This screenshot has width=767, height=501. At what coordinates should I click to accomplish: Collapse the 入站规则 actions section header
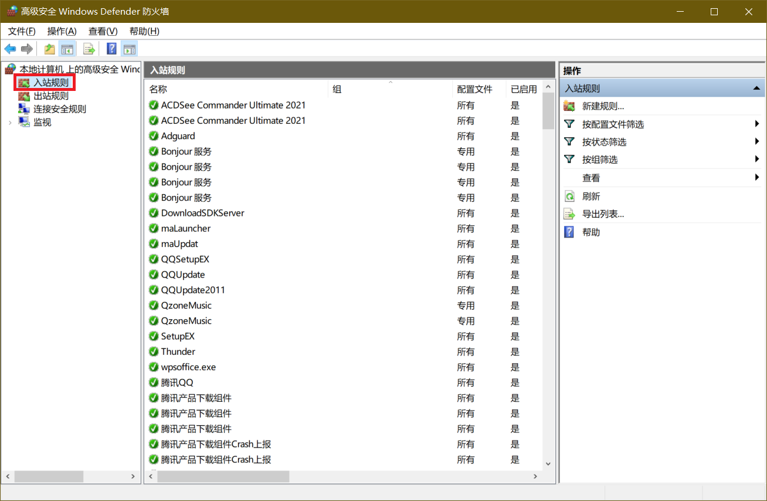coord(757,89)
